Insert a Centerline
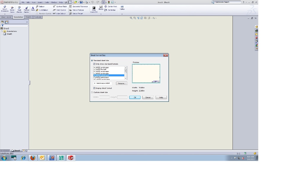 click(110, 10)
